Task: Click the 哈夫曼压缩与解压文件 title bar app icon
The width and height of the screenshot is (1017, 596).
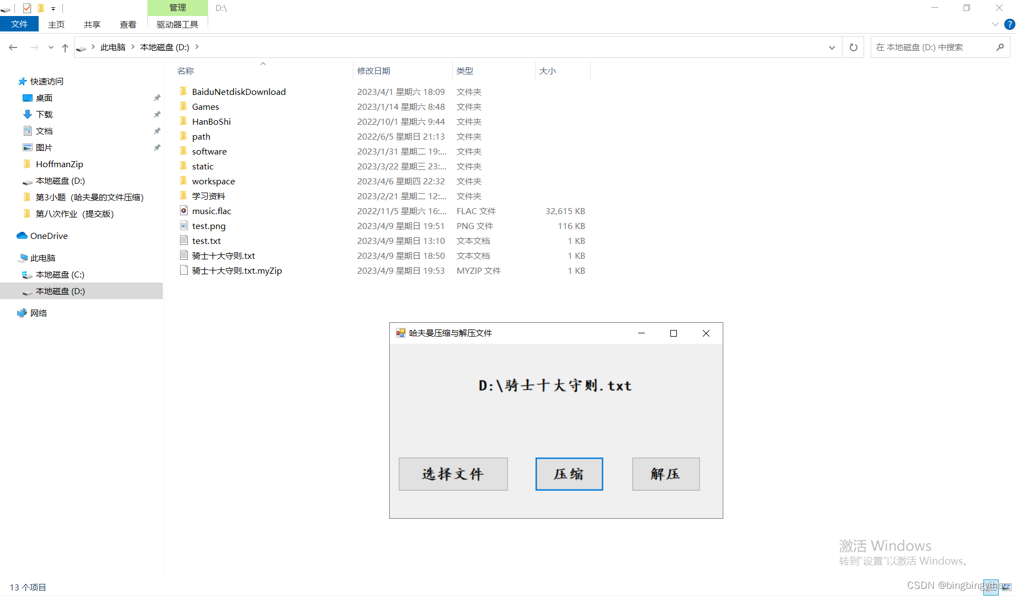Action: point(401,333)
